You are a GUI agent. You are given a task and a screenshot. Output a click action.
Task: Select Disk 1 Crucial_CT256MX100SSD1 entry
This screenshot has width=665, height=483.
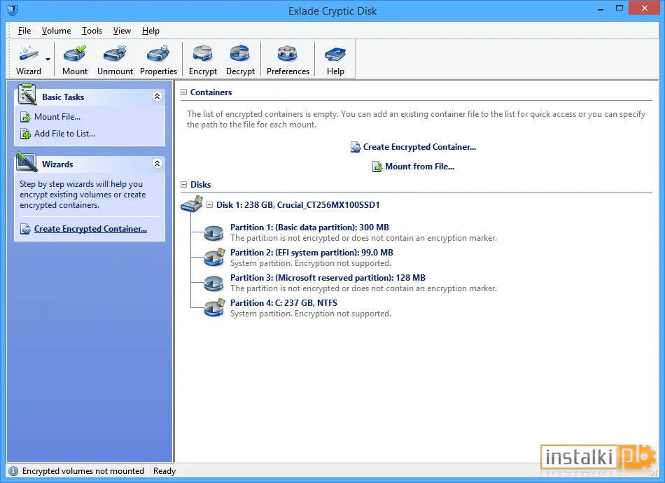pos(297,205)
